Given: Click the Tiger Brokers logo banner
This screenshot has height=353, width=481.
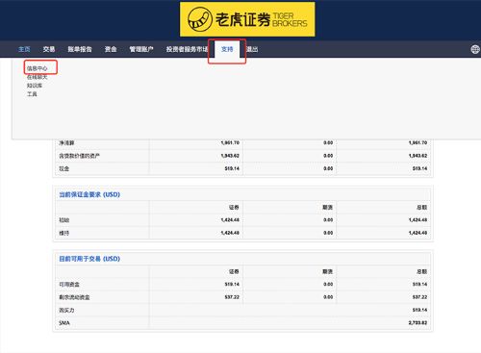Looking at the screenshot, I should [247, 19].
